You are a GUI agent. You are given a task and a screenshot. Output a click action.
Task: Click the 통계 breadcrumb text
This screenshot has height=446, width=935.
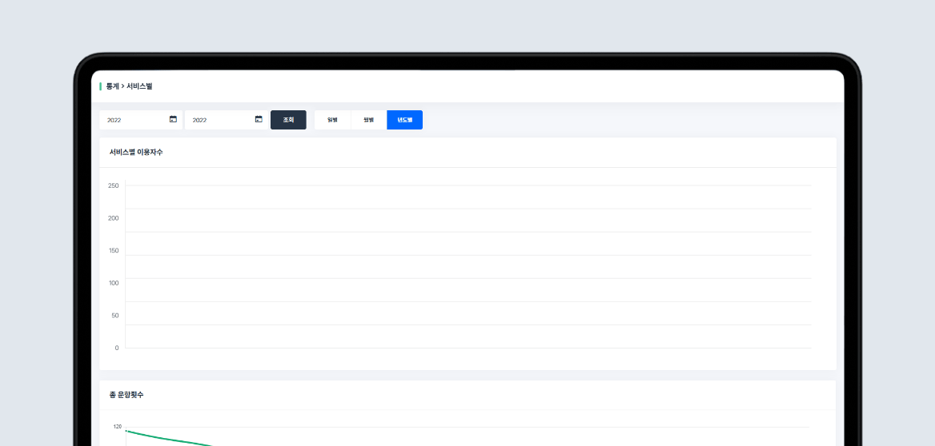click(x=112, y=86)
